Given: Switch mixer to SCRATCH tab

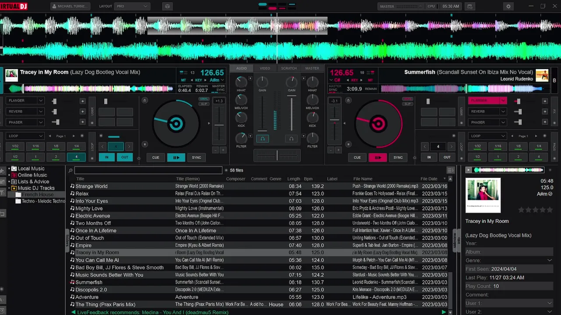Looking at the screenshot, I should [289, 68].
